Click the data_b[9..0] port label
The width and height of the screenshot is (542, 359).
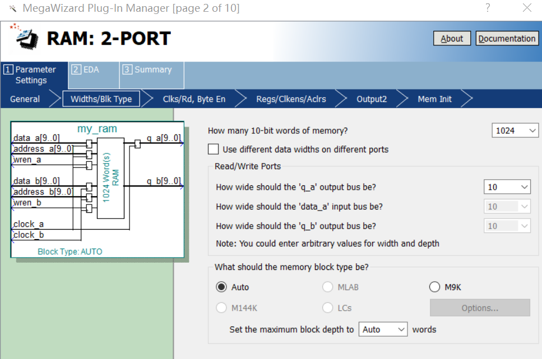coord(36,181)
